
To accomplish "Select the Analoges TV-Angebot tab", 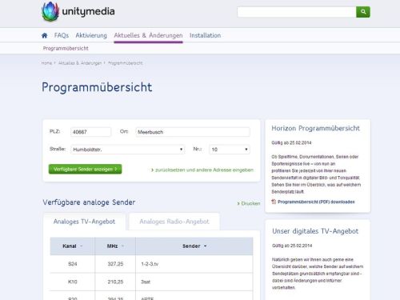I will click(84, 222).
